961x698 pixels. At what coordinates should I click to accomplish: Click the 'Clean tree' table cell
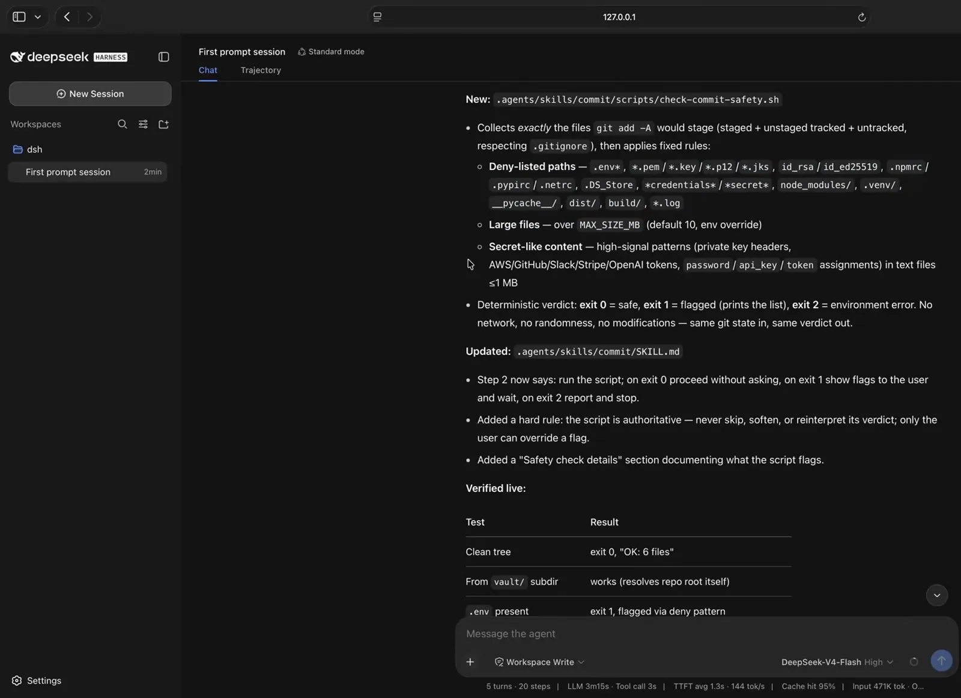click(488, 551)
